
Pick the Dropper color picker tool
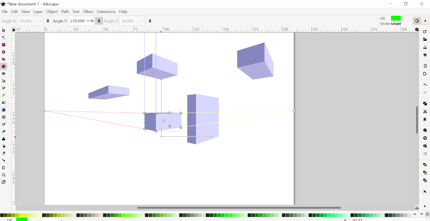pos(4,124)
